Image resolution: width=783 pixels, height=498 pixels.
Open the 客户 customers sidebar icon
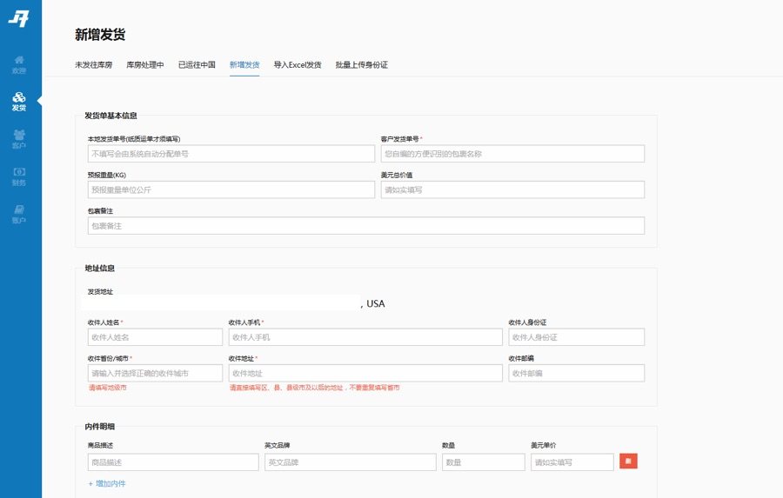coord(19,139)
